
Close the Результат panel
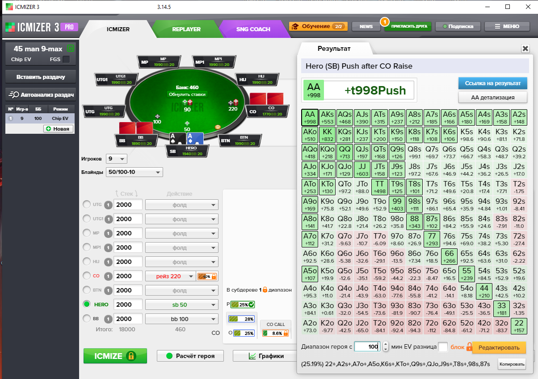coord(525,49)
